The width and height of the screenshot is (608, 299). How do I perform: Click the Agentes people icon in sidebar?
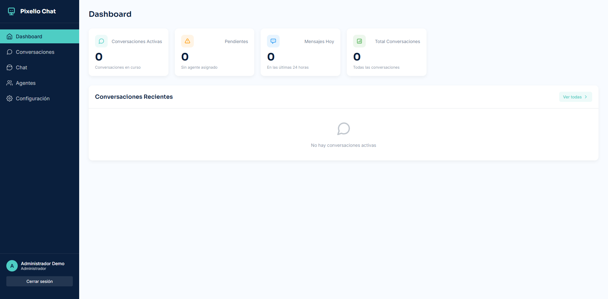[9, 83]
